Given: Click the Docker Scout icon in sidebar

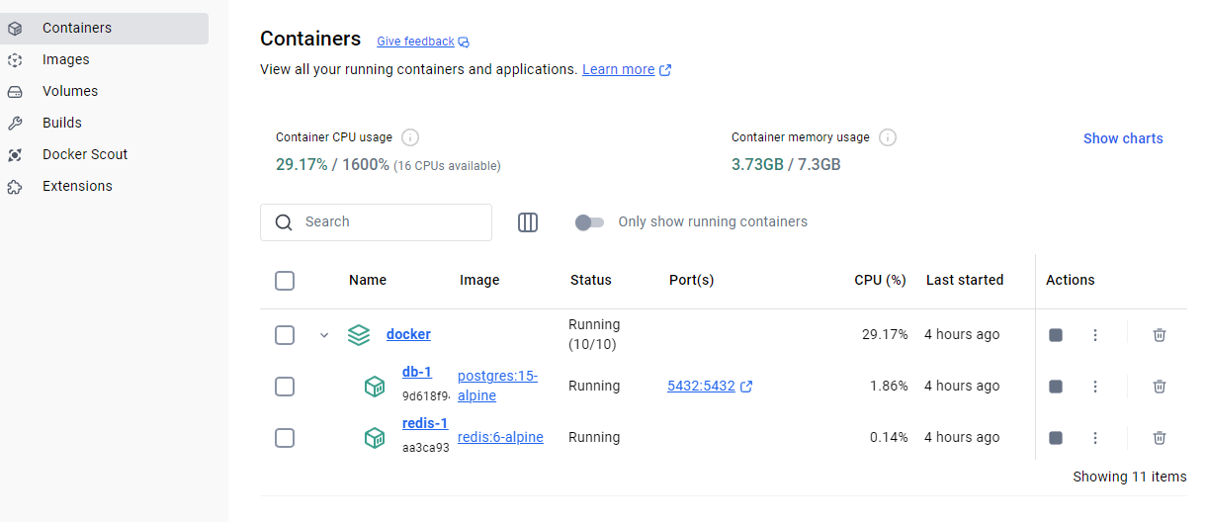Looking at the screenshot, I should pyautogui.click(x=15, y=155).
